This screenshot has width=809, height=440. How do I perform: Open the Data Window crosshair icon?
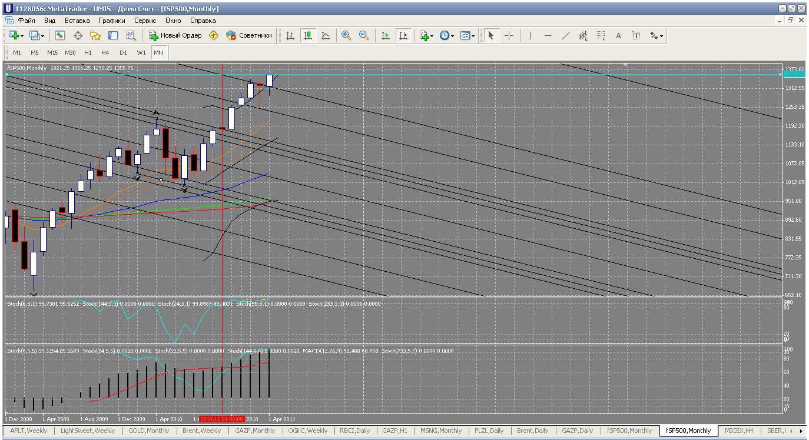click(78, 36)
